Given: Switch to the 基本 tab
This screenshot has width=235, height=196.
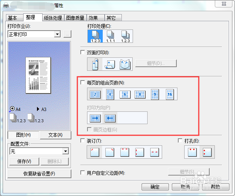Looking at the screenshot, I should (15, 18).
